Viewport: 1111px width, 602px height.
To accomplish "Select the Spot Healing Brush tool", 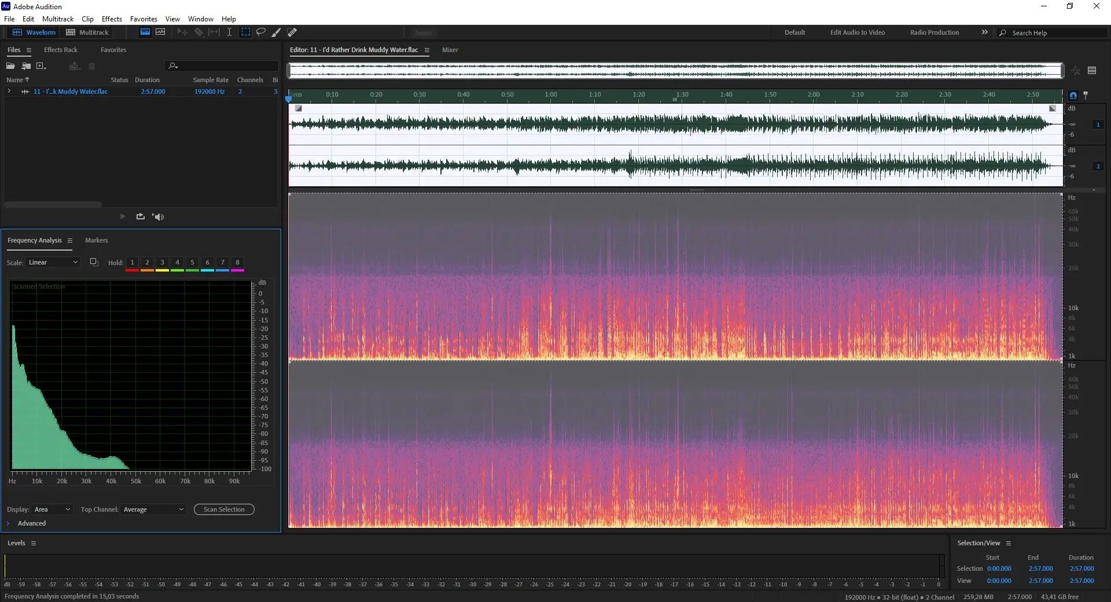I will coord(292,32).
